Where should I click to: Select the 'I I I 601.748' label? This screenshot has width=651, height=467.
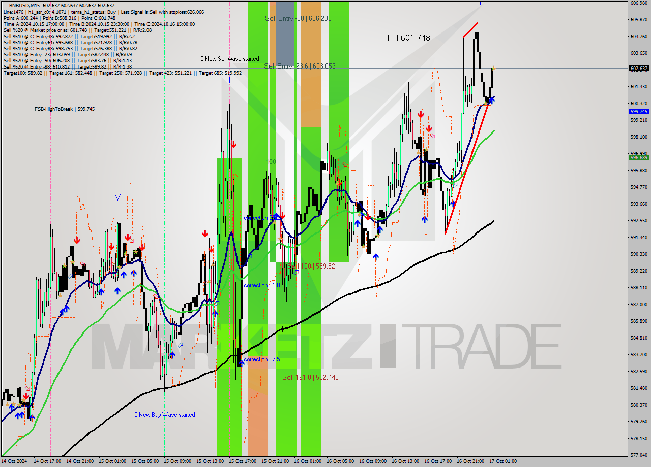[x=408, y=38]
